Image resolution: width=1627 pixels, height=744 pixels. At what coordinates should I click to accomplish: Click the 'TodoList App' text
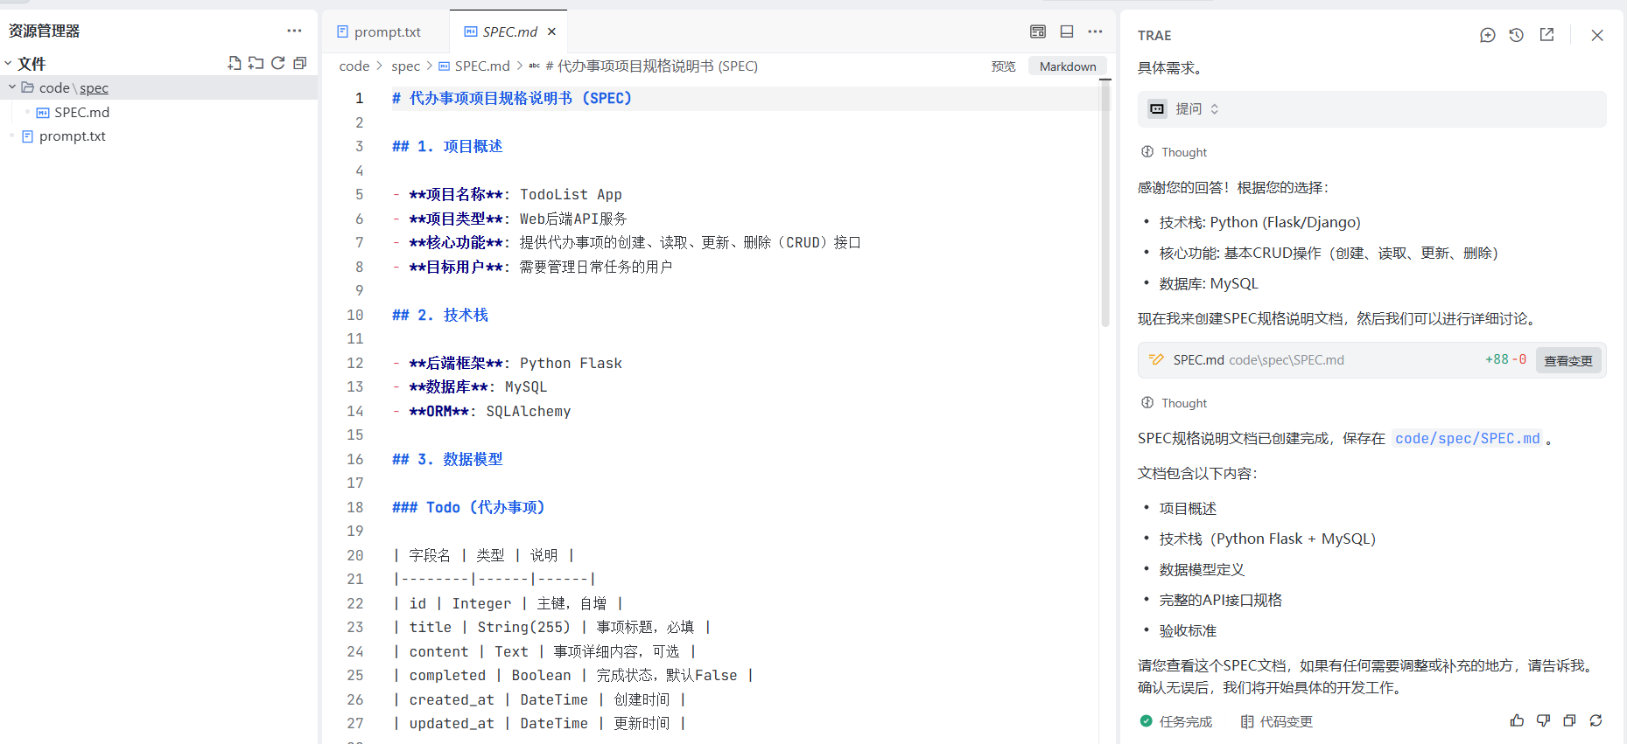point(571,194)
